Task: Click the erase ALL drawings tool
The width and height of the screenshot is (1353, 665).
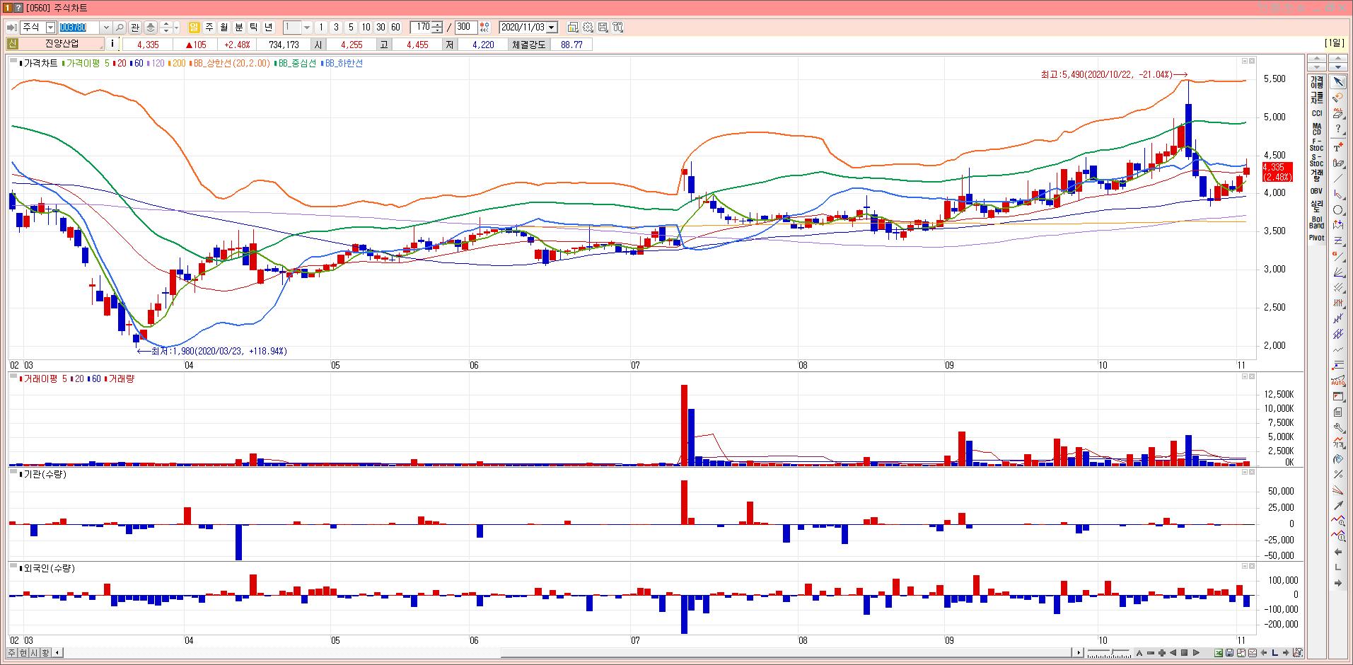Action: pyautogui.click(x=1337, y=113)
